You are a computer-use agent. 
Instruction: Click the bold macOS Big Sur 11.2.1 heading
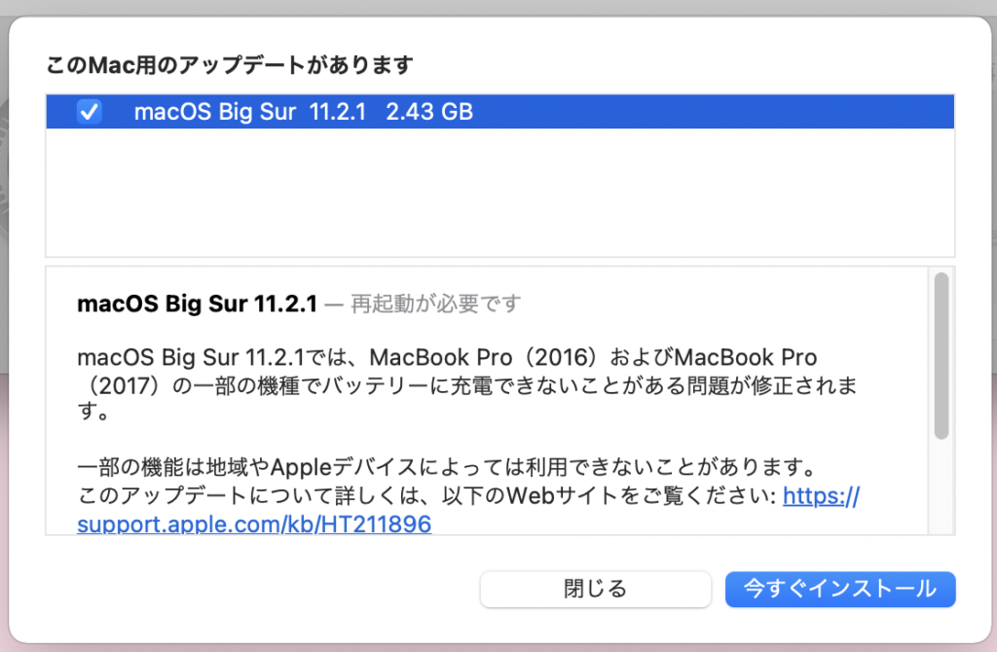(197, 304)
